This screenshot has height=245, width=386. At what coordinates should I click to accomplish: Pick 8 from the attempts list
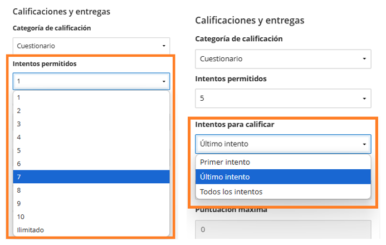(91, 190)
